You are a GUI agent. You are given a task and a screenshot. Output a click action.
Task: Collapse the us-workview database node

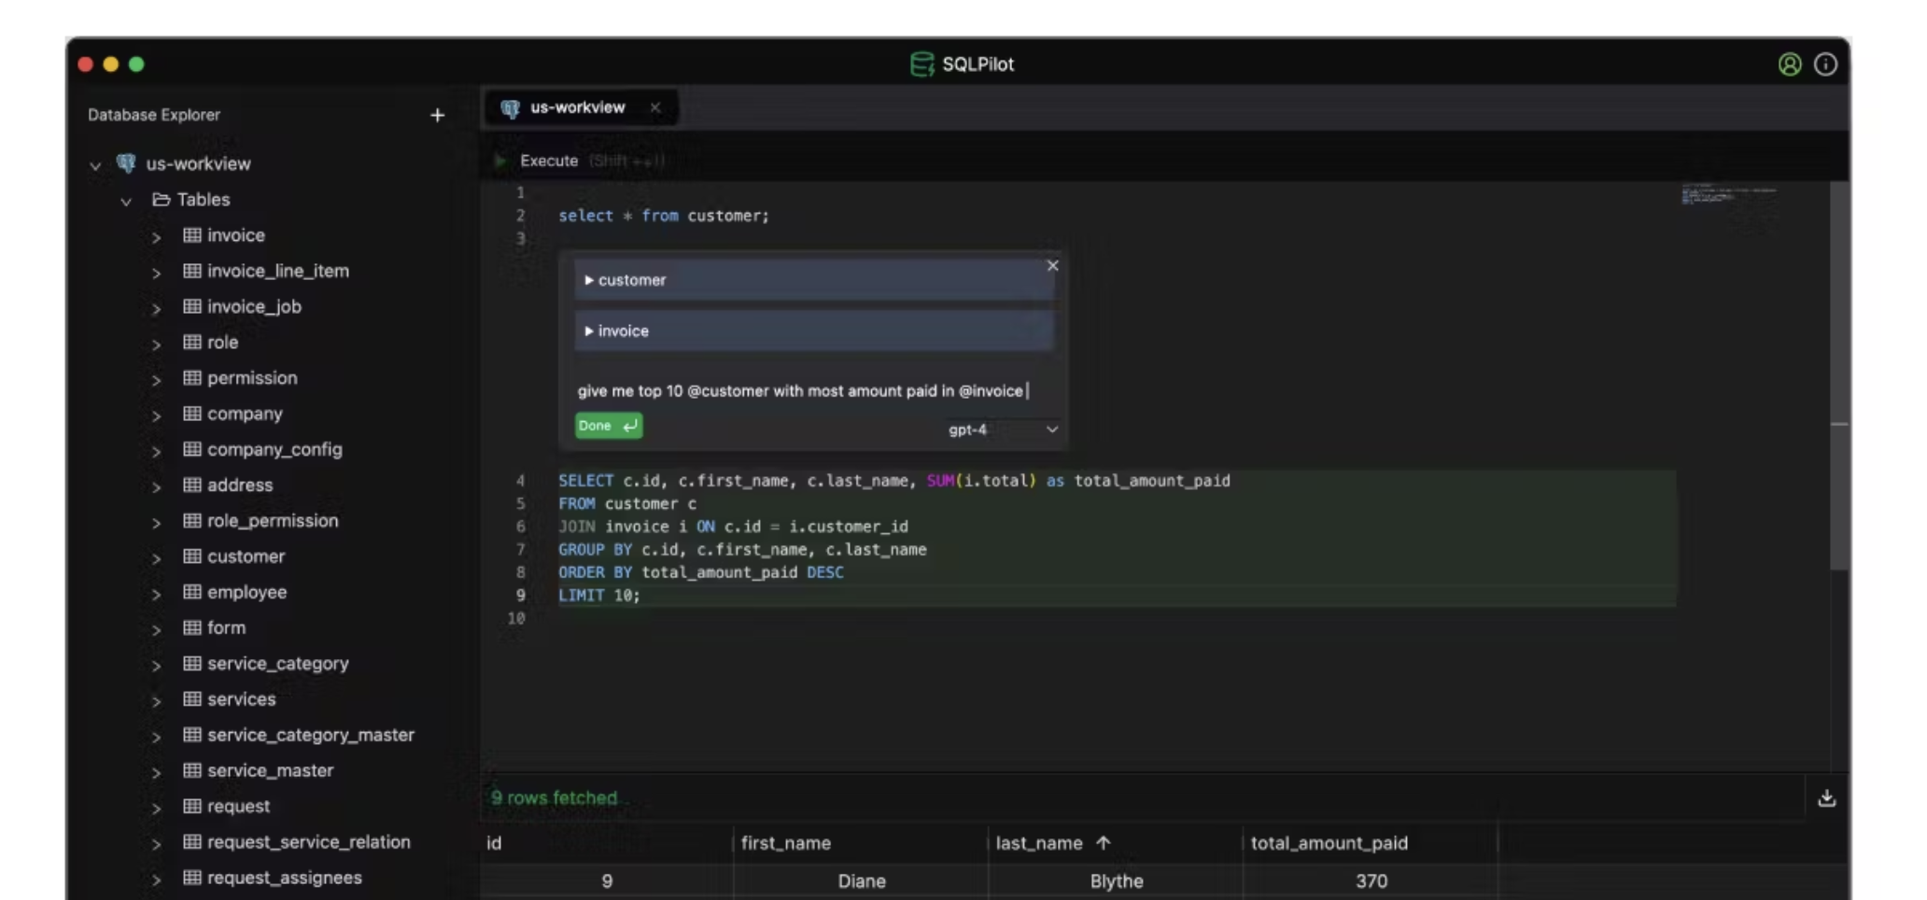click(x=94, y=165)
